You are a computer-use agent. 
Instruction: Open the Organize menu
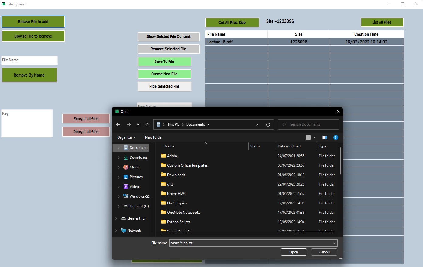pos(126,137)
